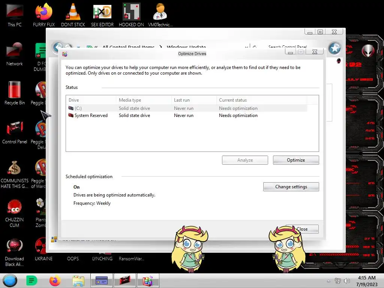Click the Analyze button
The image size is (384, 288).
coord(245,160)
